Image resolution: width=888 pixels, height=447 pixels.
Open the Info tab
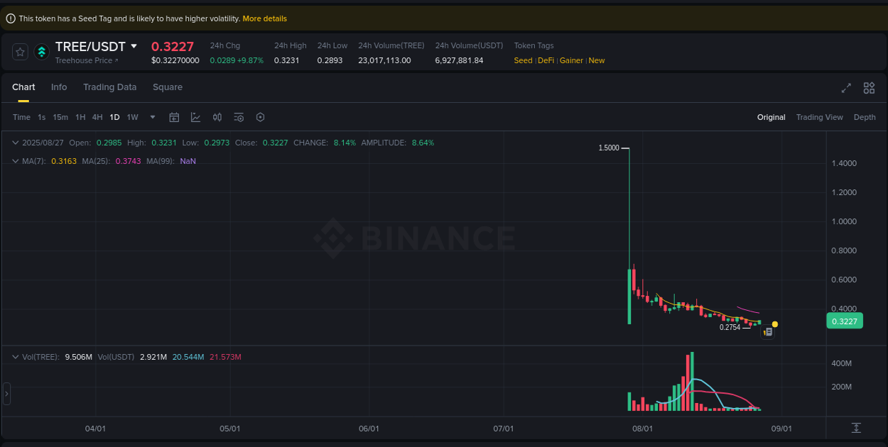(x=59, y=87)
